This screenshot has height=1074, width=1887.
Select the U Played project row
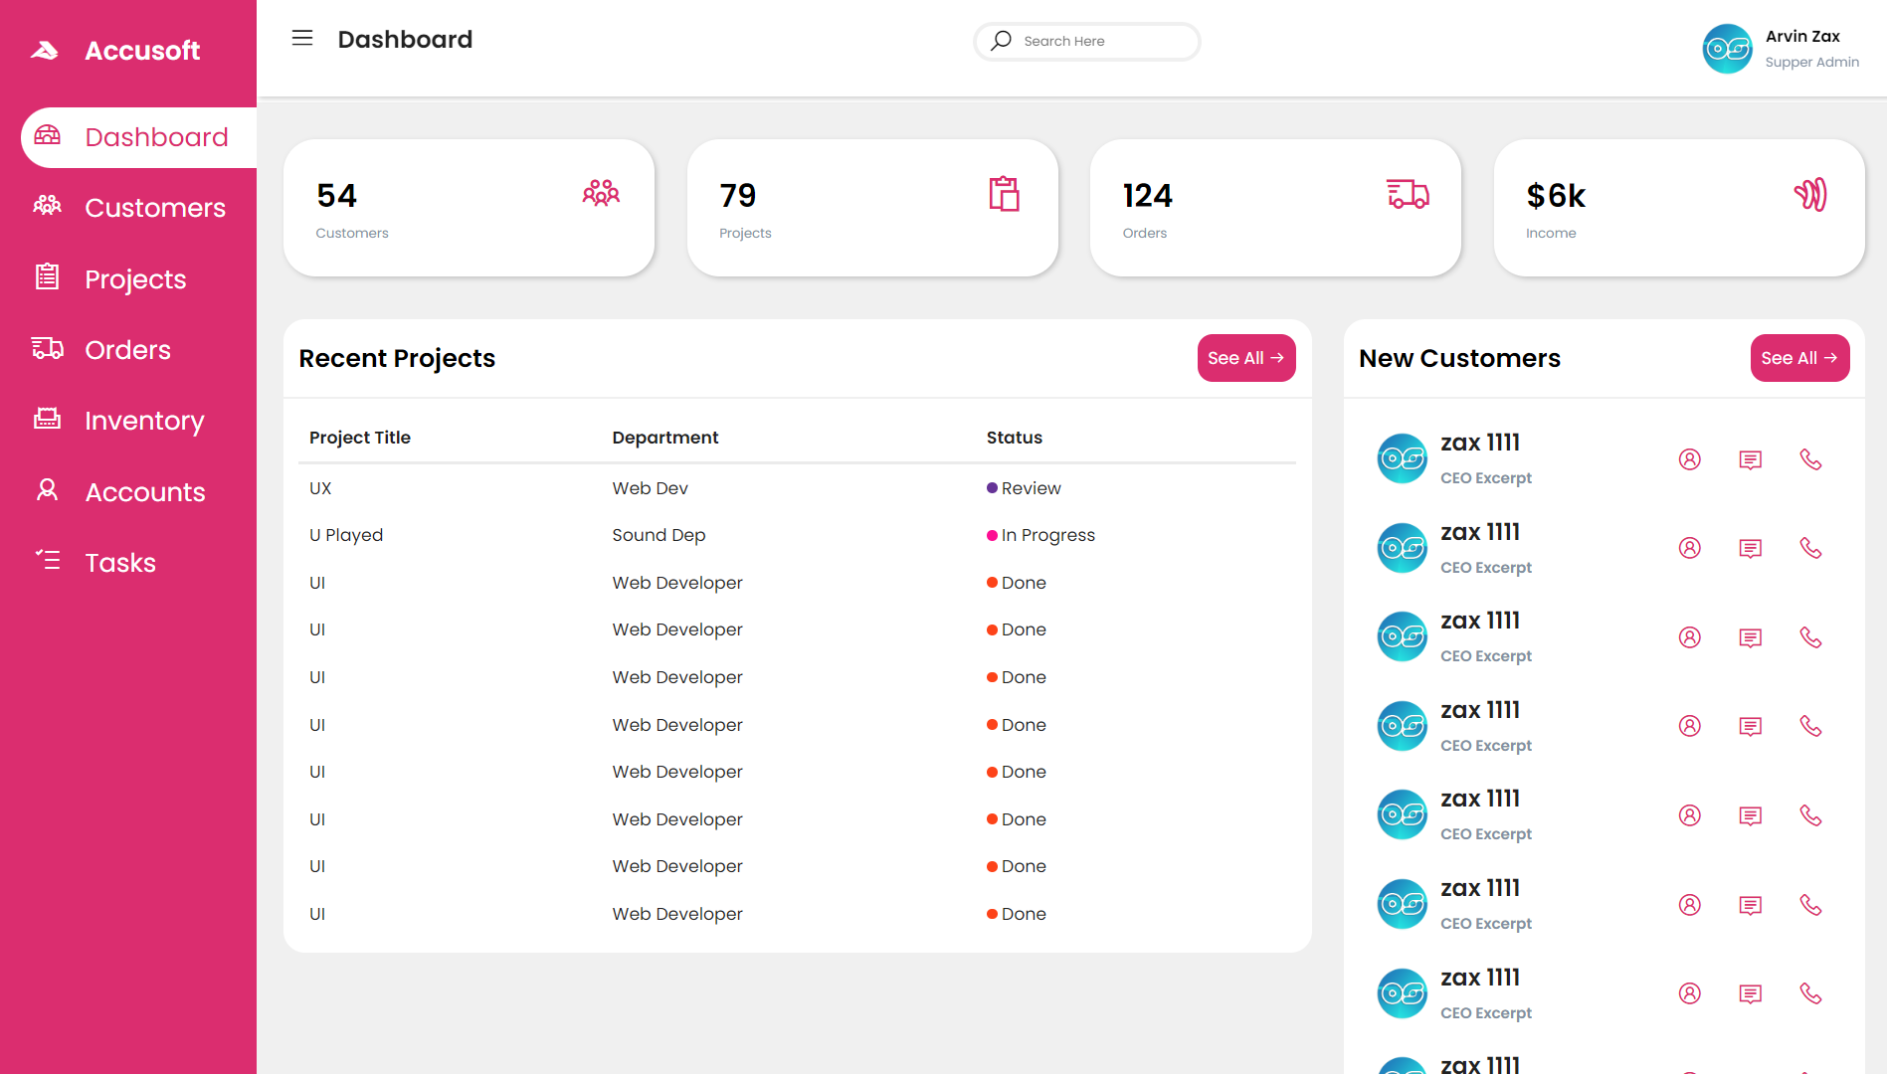pyautogui.click(x=346, y=535)
